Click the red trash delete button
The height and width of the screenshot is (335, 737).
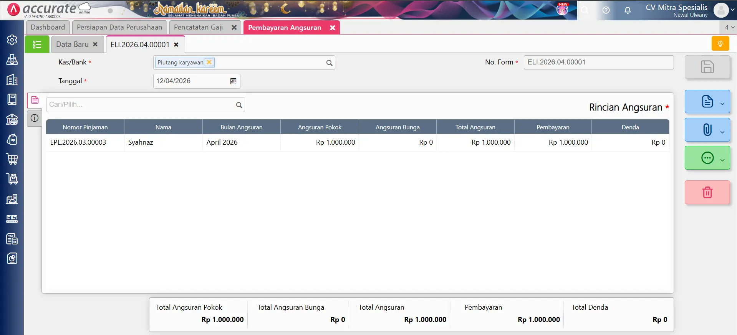tap(707, 192)
